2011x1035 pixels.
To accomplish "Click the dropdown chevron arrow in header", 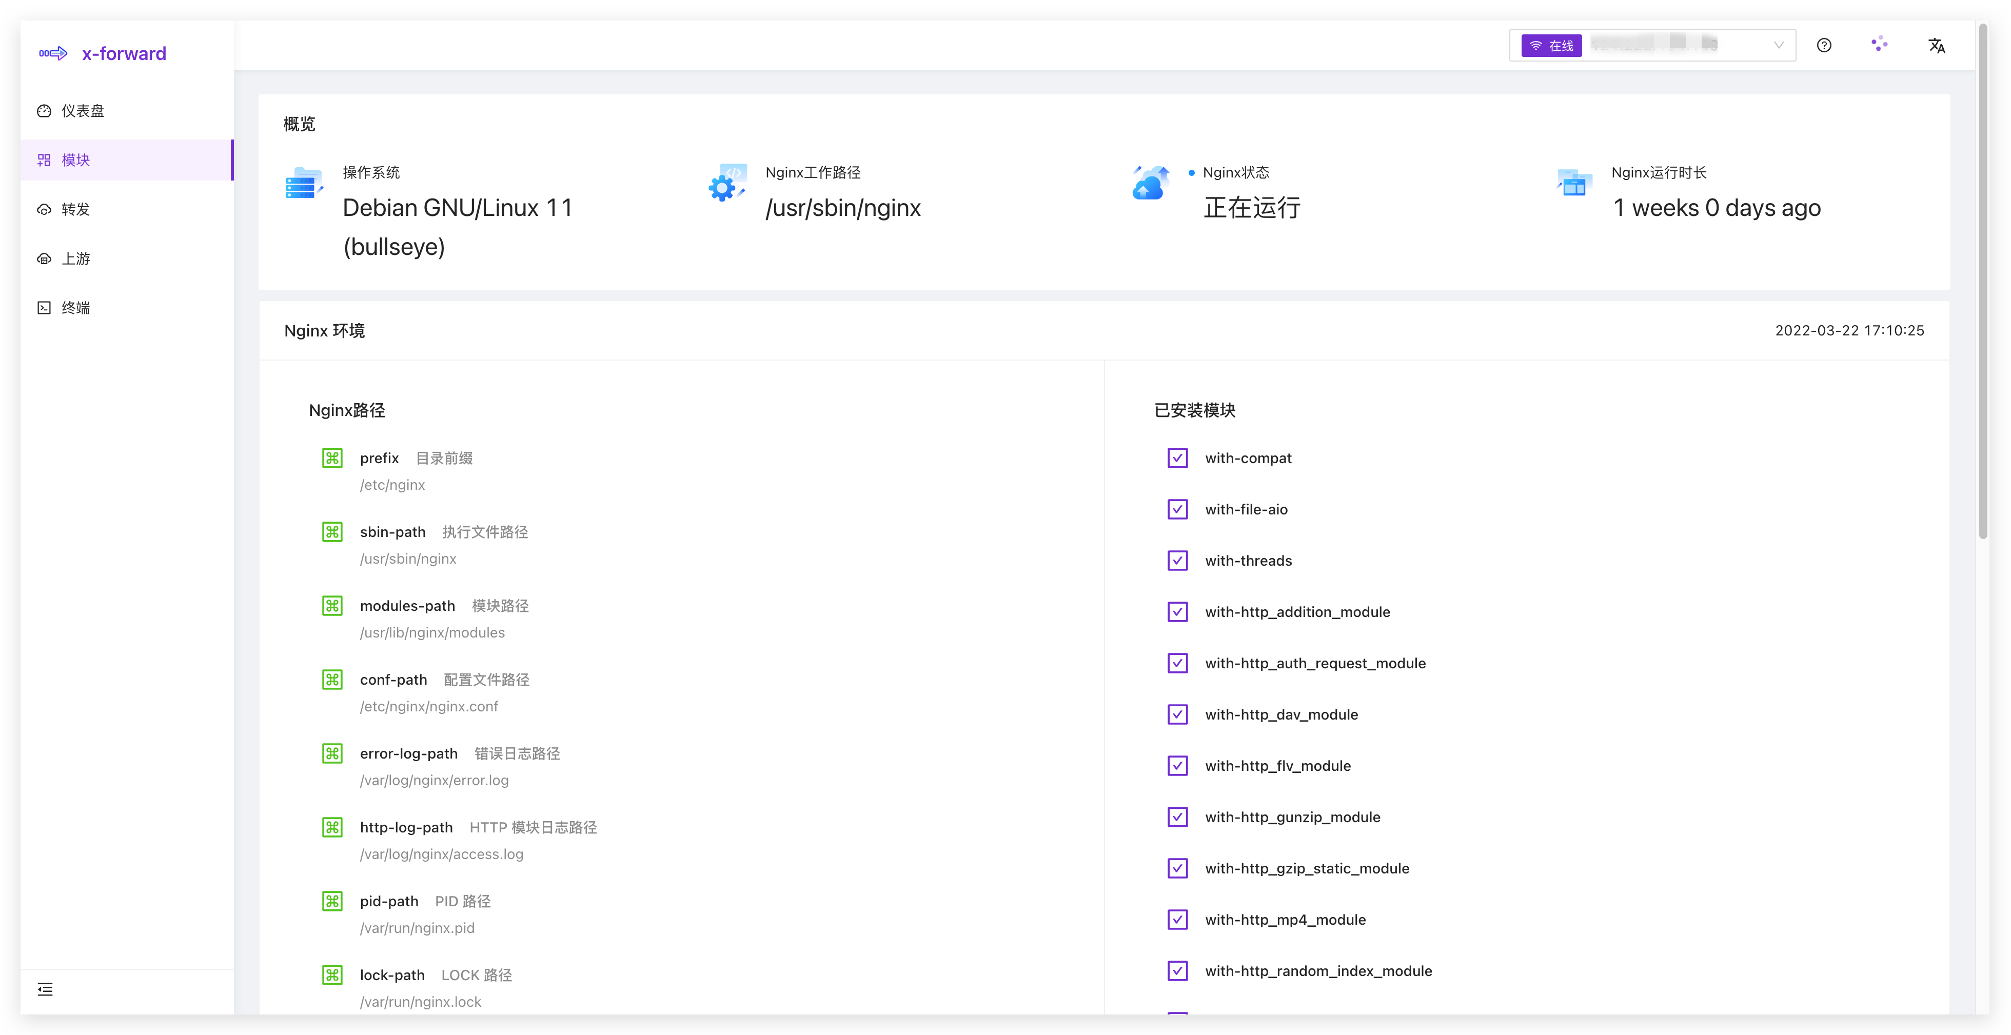I will pos(1779,45).
